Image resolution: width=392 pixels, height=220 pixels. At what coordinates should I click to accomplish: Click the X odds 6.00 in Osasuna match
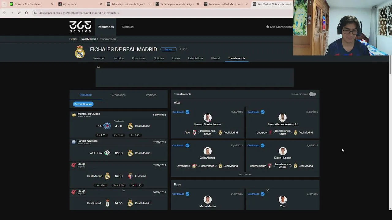coord(119,185)
